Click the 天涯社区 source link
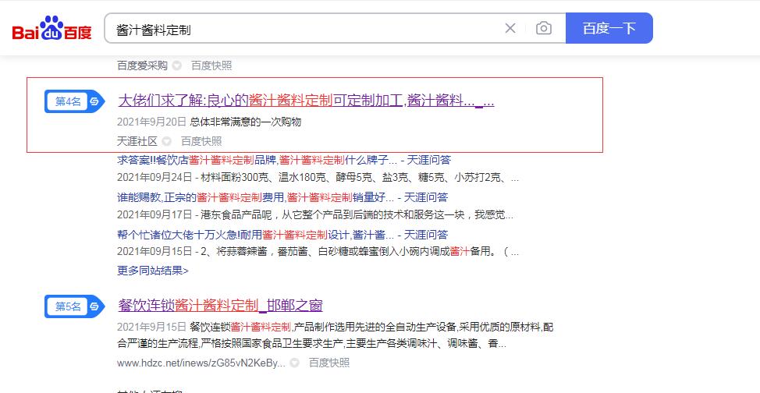This screenshot has height=393, width=760. click(x=137, y=141)
